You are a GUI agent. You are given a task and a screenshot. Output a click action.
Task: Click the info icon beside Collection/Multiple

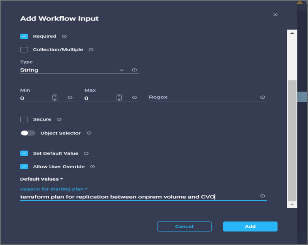(91, 49)
